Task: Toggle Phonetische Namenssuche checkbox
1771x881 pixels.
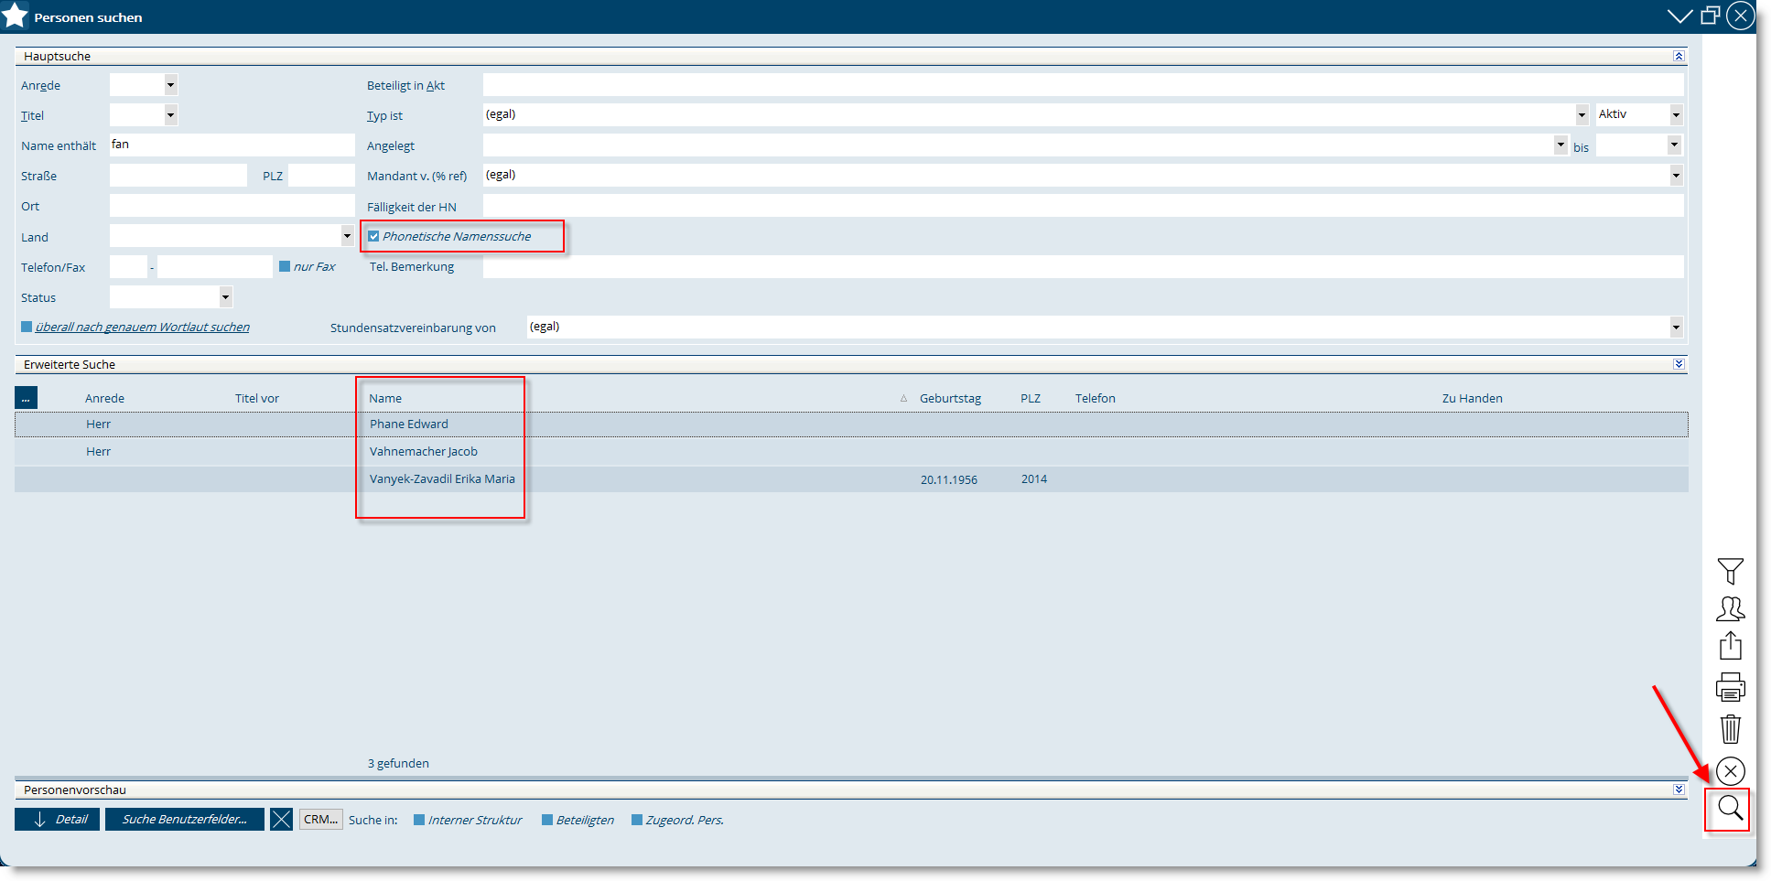Action: point(373,236)
